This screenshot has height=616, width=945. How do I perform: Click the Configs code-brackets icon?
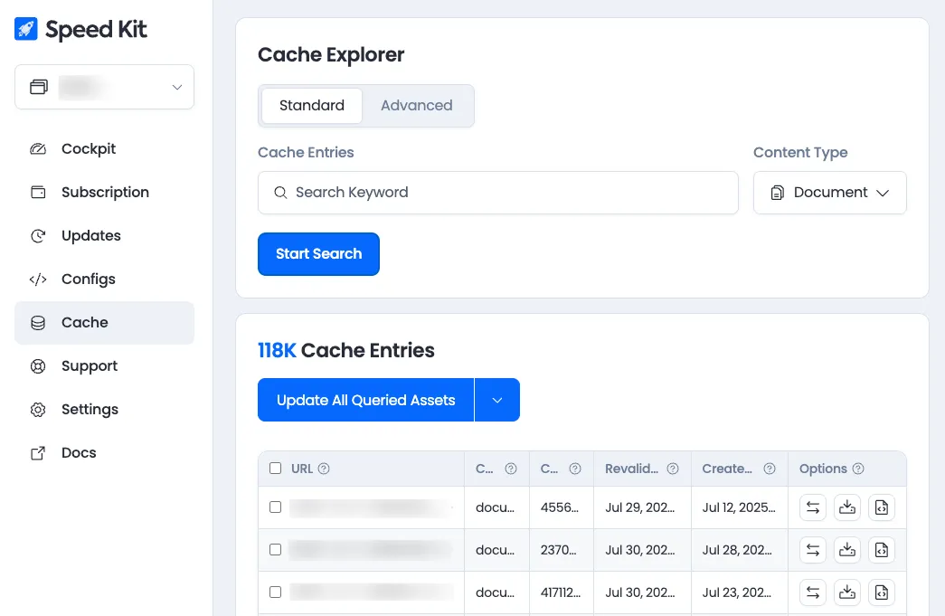[38, 280]
